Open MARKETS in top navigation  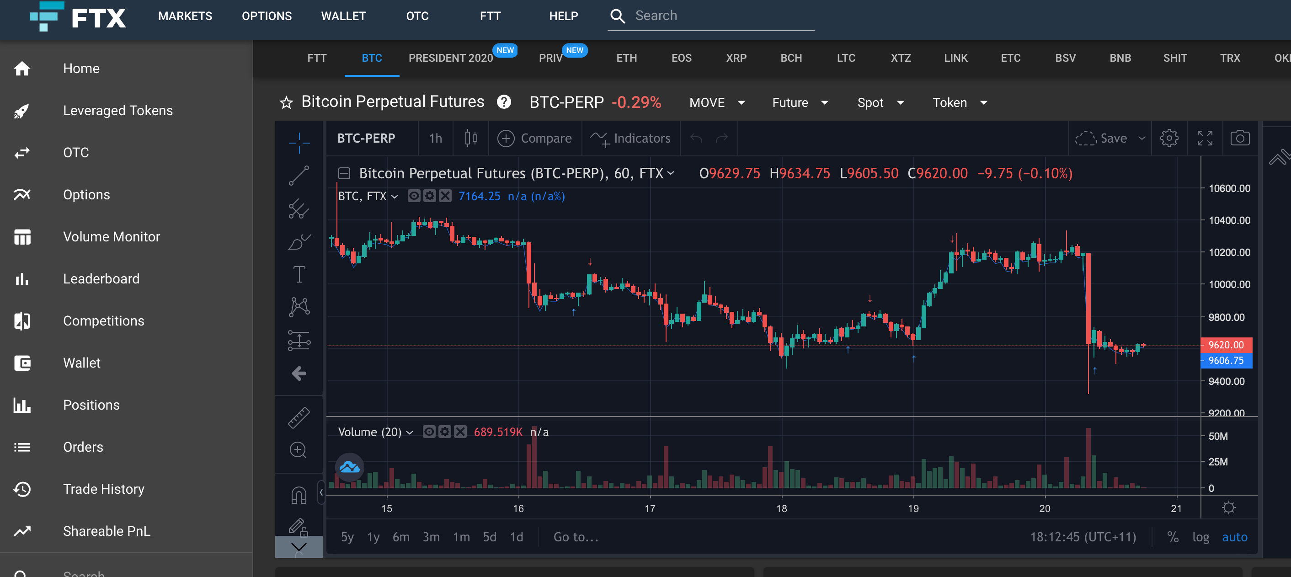pos(186,16)
